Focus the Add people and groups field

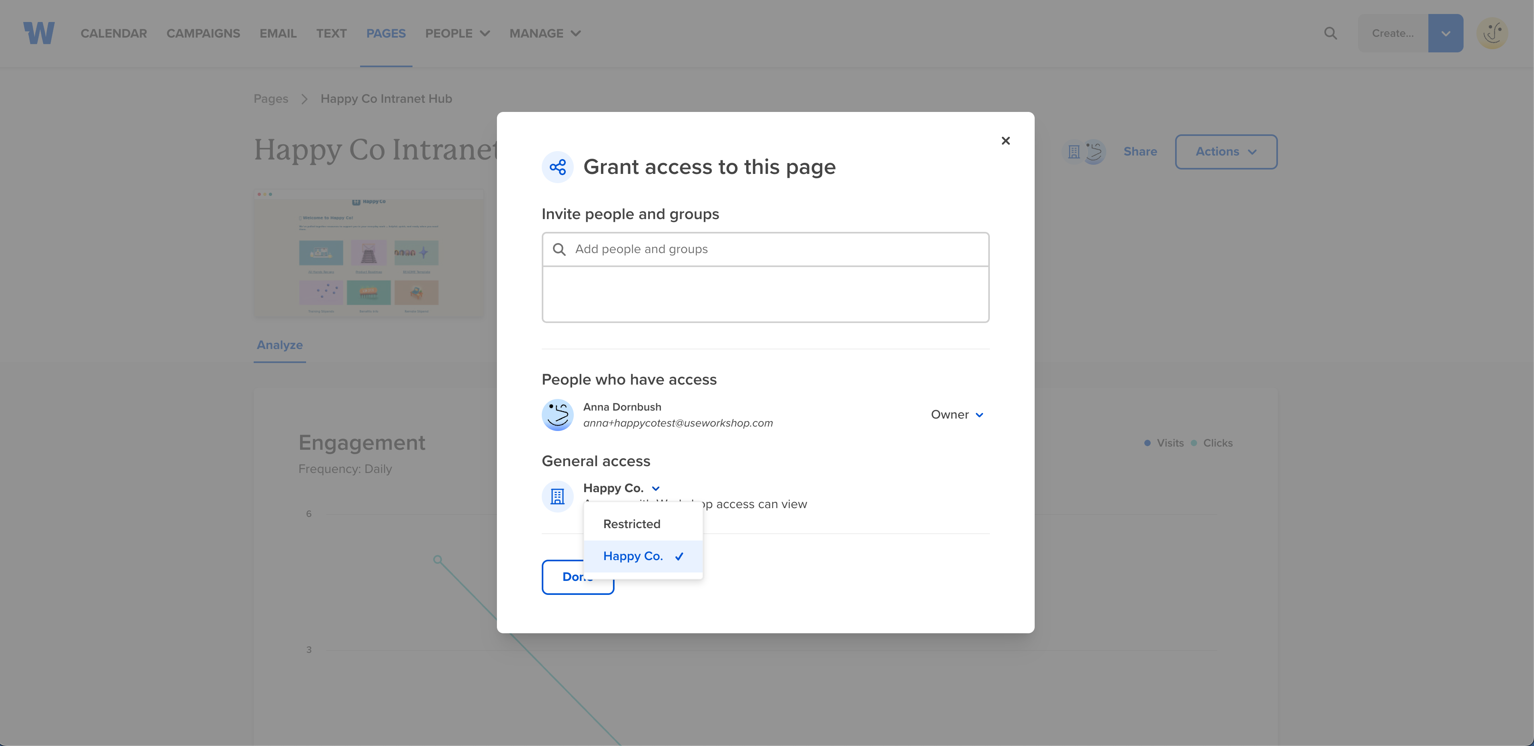coord(766,249)
